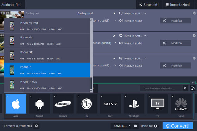Click the device detection search icon
This screenshot has width=197, height=131.
coord(193,88)
